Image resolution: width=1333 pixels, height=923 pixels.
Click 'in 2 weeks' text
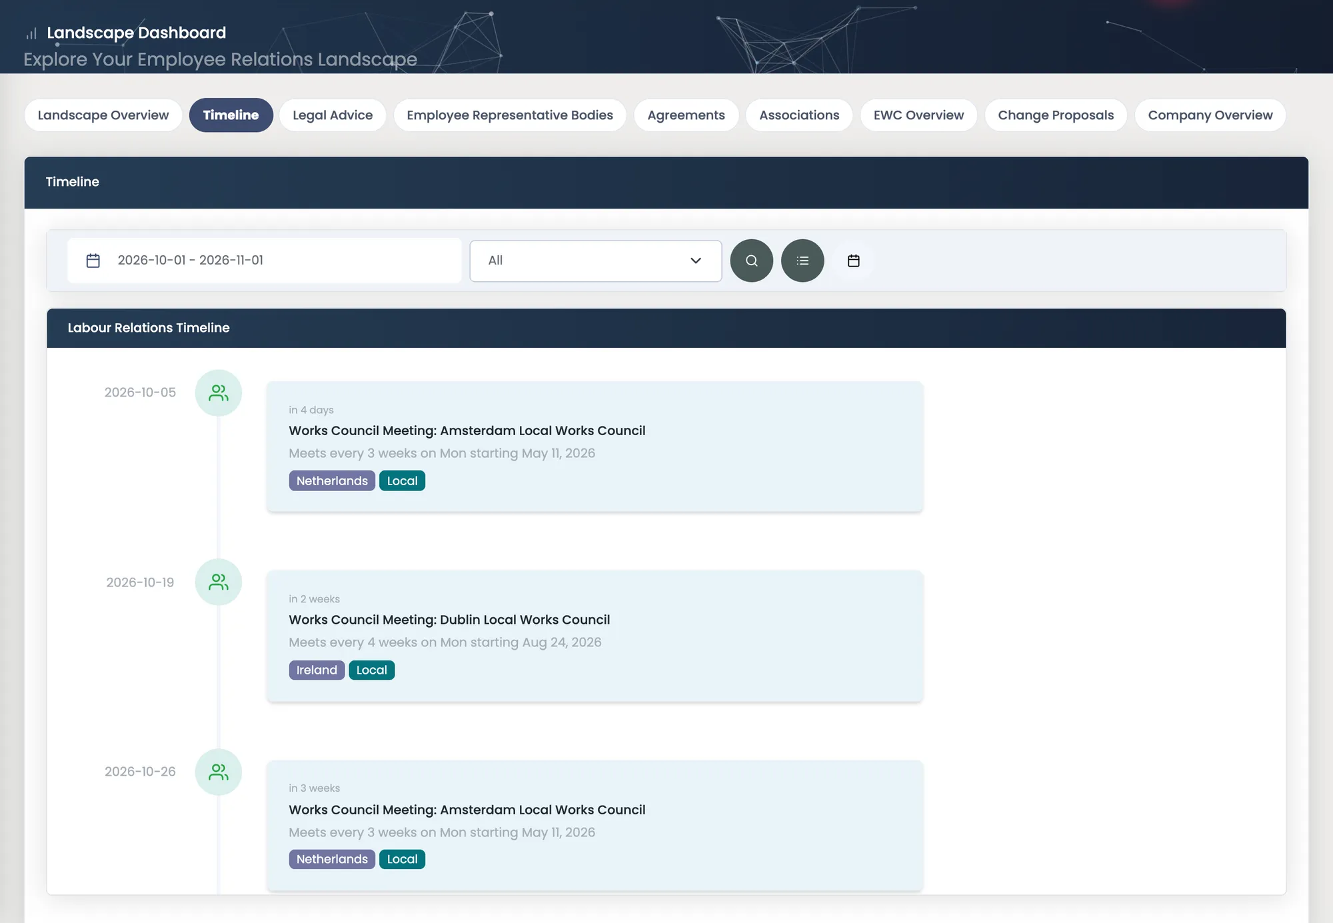[x=314, y=599]
